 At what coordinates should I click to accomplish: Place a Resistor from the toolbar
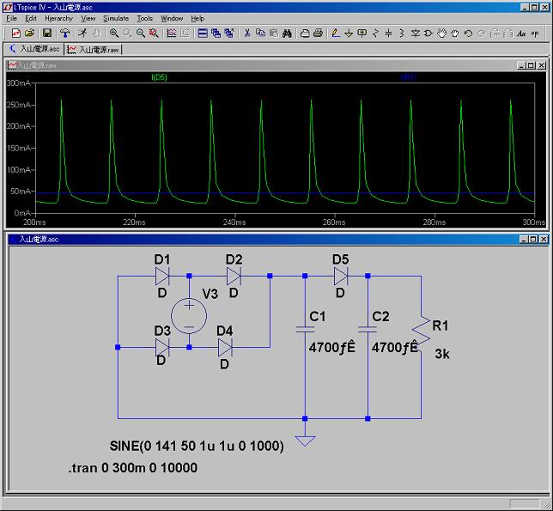(x=375, y=33)
